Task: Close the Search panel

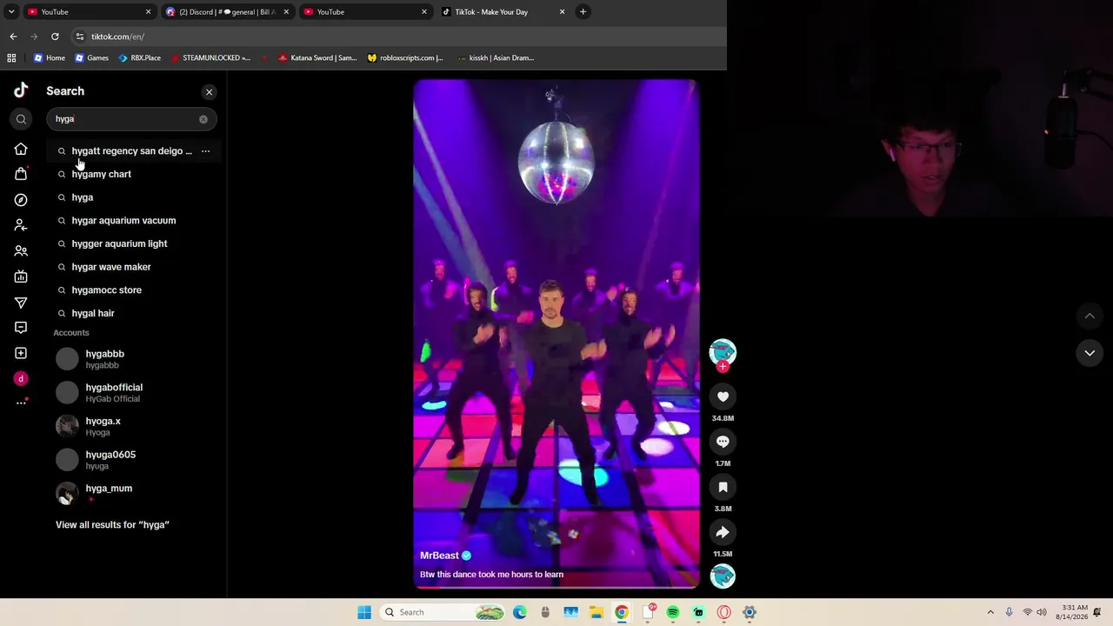Action: pos(209,91)
